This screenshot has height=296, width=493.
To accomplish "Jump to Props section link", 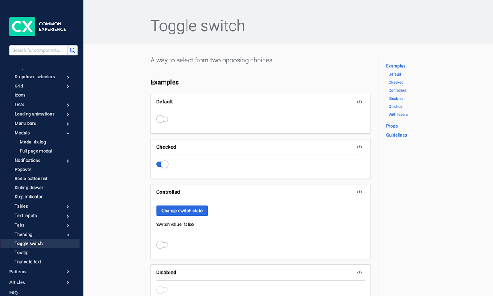I will (392, 126).
